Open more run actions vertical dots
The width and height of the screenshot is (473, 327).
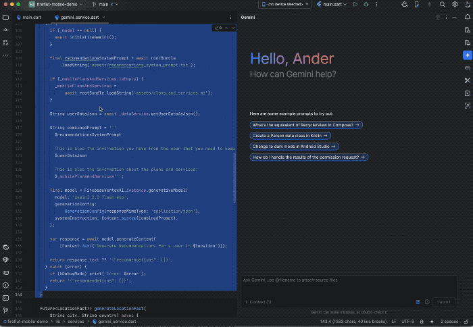(x=376, y=5)
